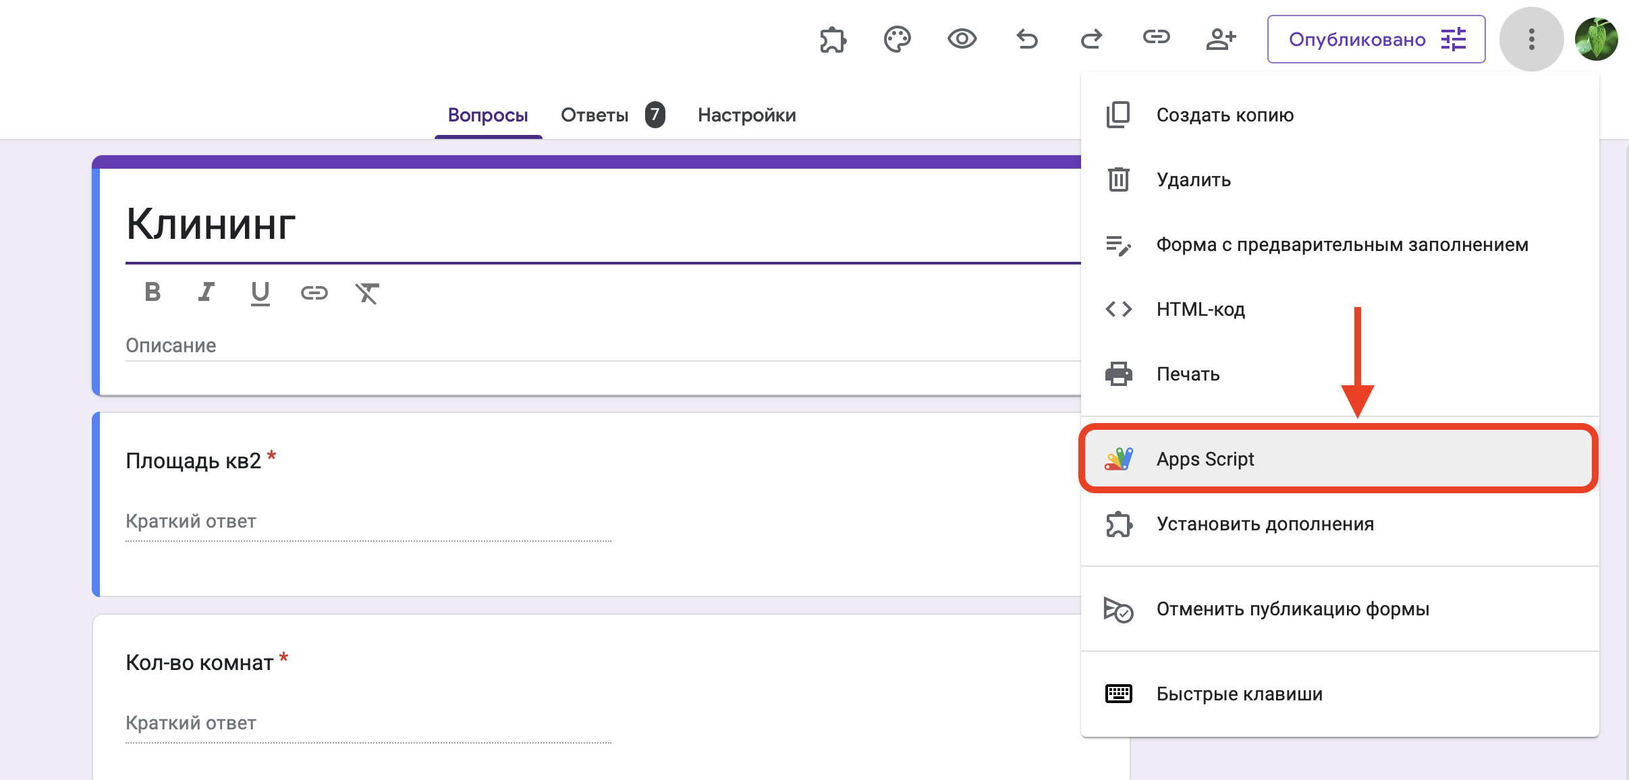1629x780 pixels.
Task: Apply italic formatting to the title
Action: pos(206,292)
